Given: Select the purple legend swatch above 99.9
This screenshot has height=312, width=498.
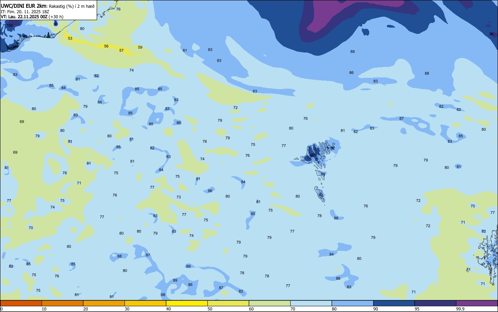Looking at the screenshot, I should 477,303.
